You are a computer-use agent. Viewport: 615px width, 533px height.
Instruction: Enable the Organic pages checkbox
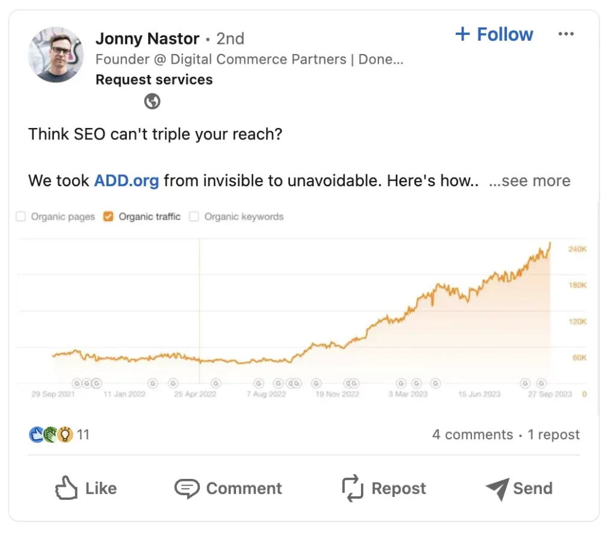(x=21, y=216)
